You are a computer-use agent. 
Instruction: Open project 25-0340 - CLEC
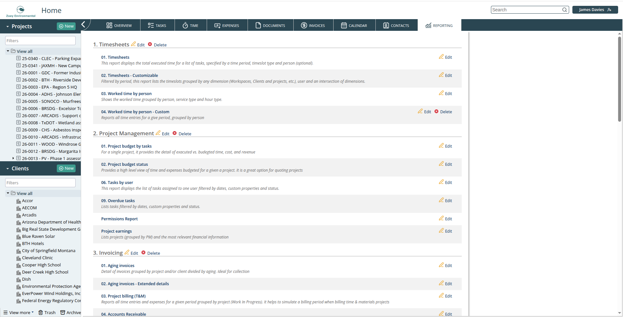(x=51, y=58)
